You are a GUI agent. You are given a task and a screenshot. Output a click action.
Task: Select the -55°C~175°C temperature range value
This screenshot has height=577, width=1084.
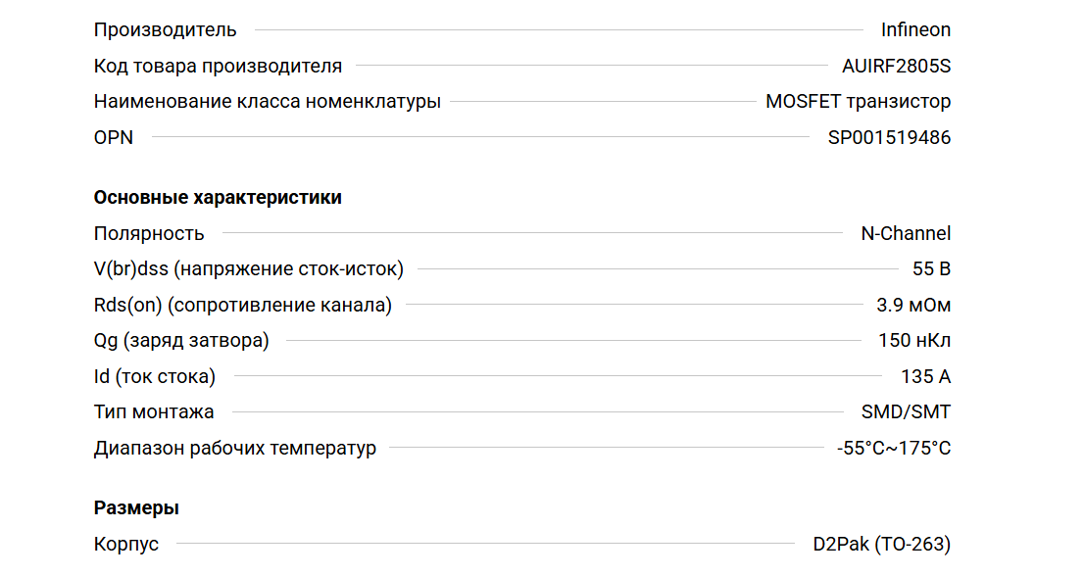click(893, 449)
